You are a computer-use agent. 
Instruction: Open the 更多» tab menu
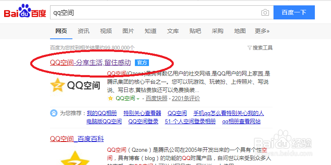point(262,31)
